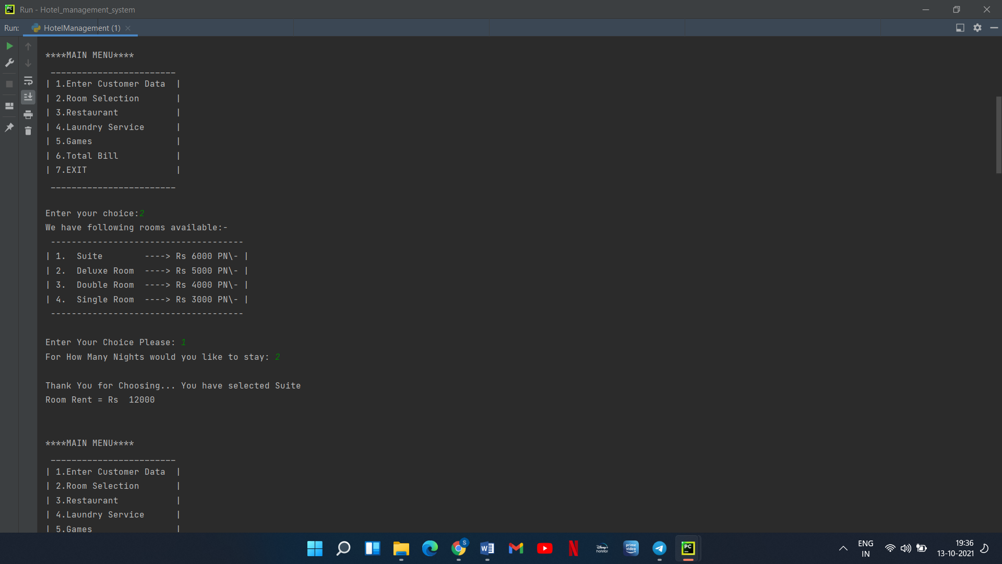Toggle scroll to end of output
Image resolution: width=1002 pixels, height=564 pixels.
pos(28,97)
